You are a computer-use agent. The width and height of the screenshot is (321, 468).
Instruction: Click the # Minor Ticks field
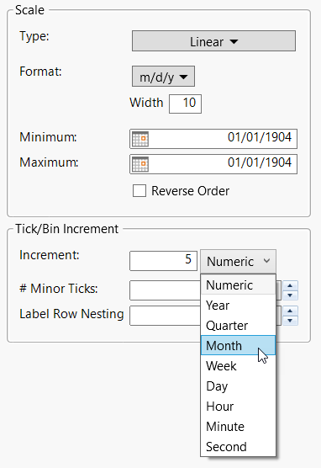click(x=165, y=290)
